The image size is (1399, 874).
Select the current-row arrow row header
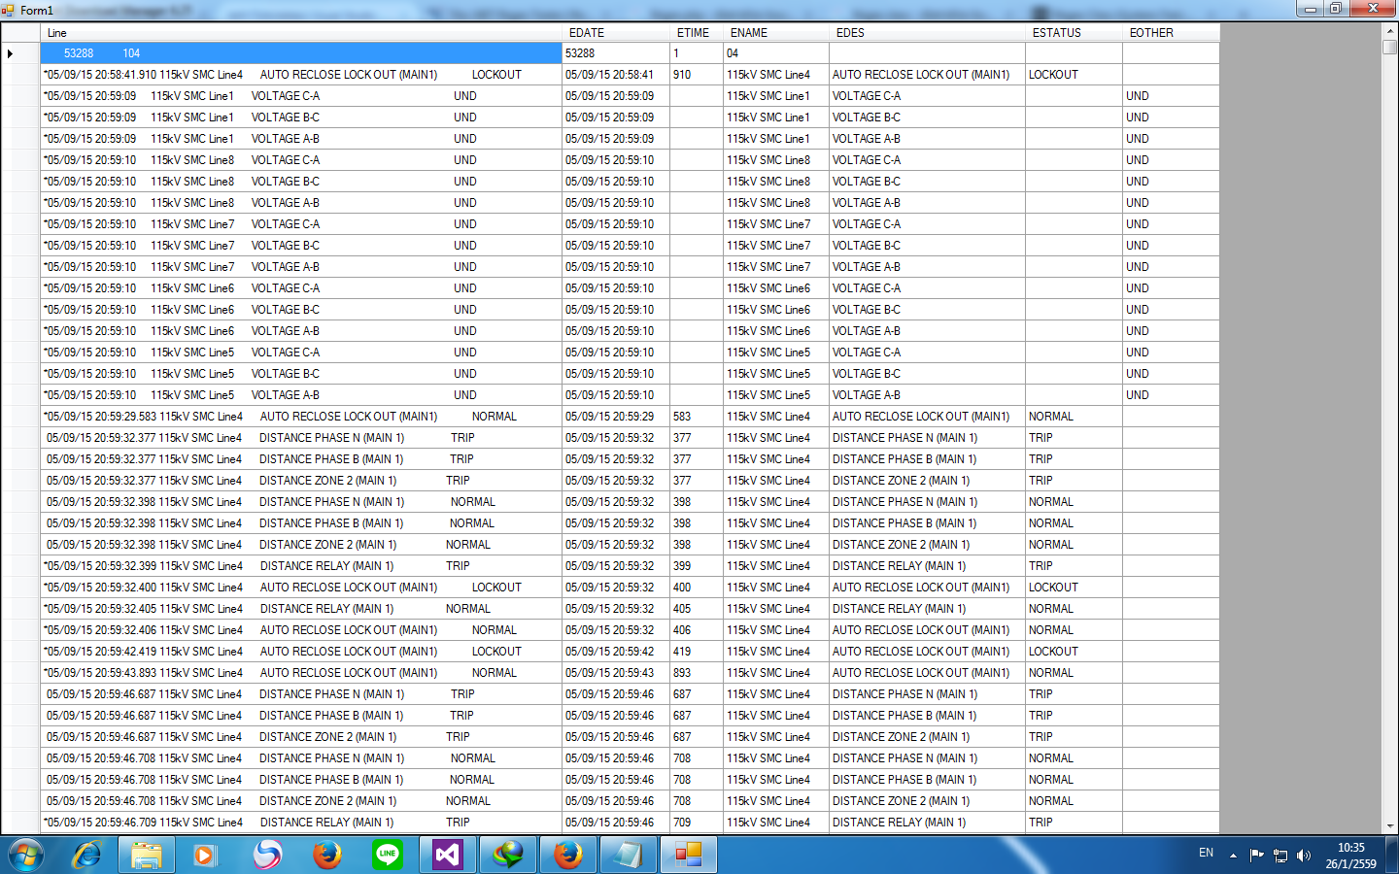[20, 53]
